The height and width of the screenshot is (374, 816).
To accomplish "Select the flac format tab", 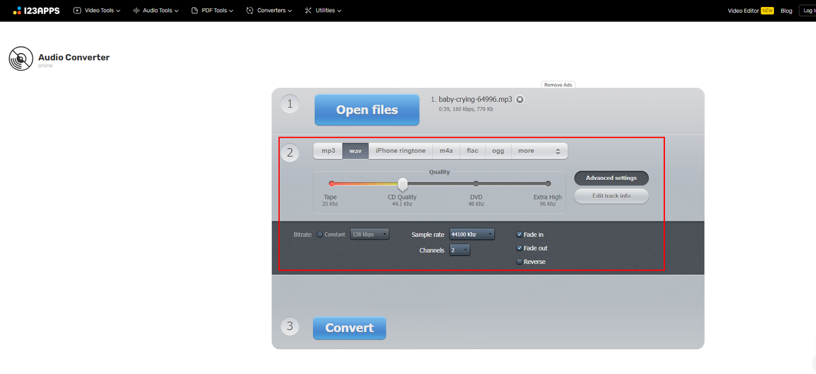I will coord(472,151).
